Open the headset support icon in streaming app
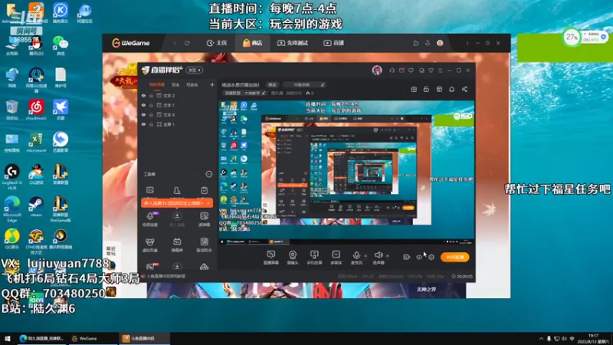The image size is (613, 345). point(392,71)
